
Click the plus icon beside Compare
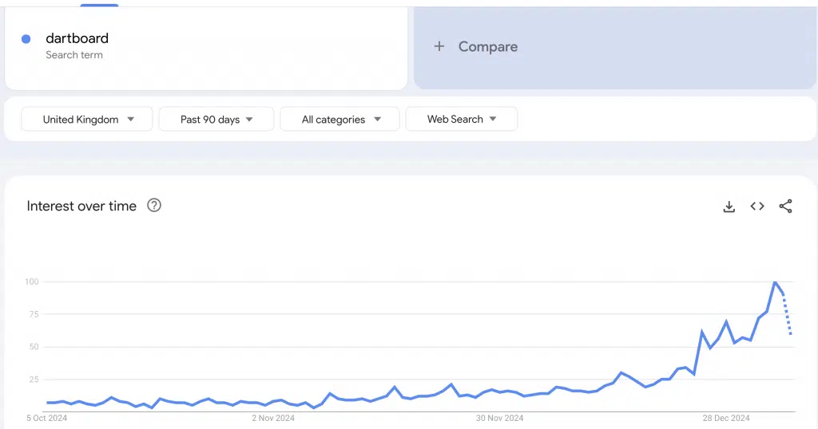click(x=439, y=47)
